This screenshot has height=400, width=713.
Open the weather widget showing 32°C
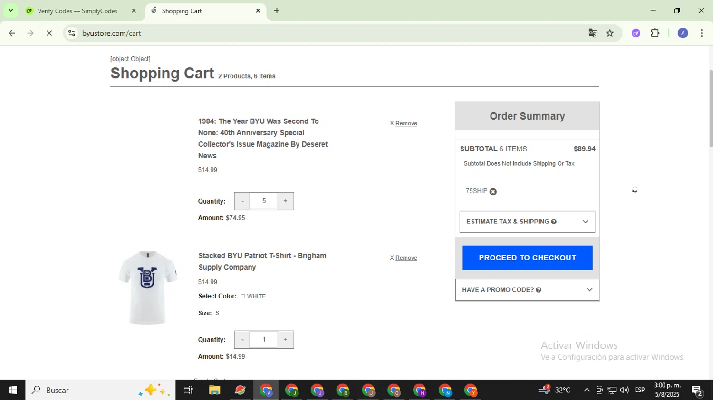(554, 390)
